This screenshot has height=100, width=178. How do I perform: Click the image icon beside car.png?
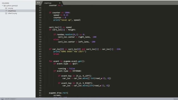[6, 8]
